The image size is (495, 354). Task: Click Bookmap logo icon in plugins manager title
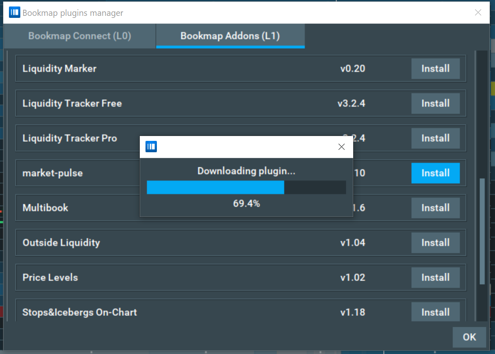(x=14, y=13)
